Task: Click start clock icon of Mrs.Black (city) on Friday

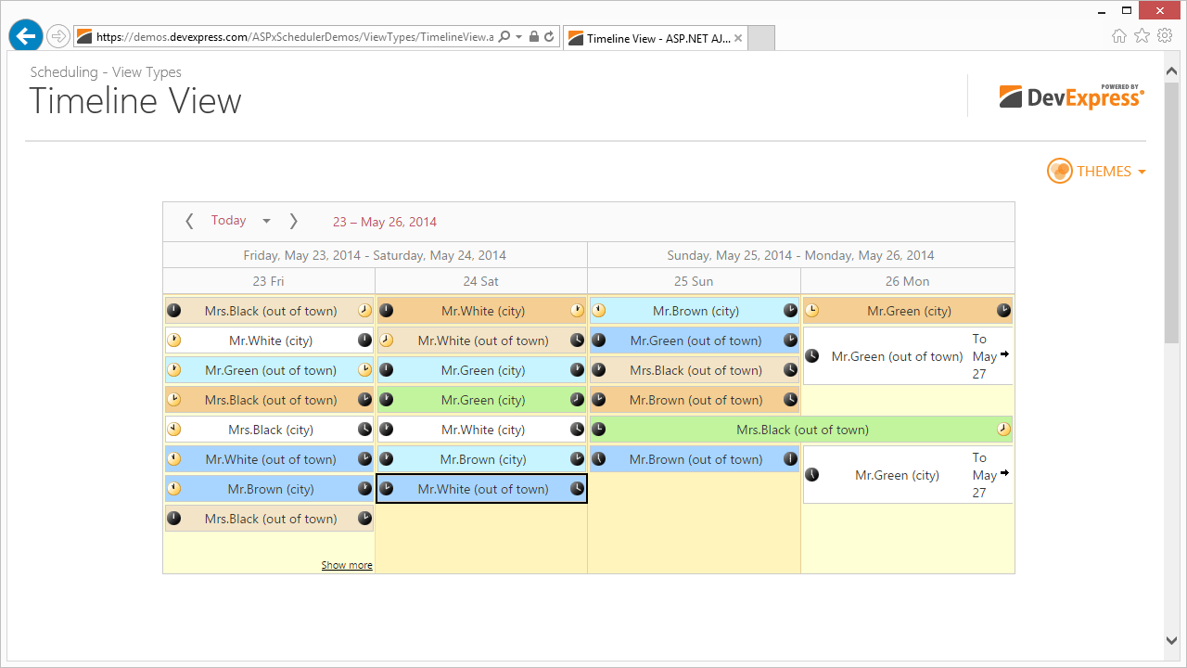Action: [x=173, y=430]
